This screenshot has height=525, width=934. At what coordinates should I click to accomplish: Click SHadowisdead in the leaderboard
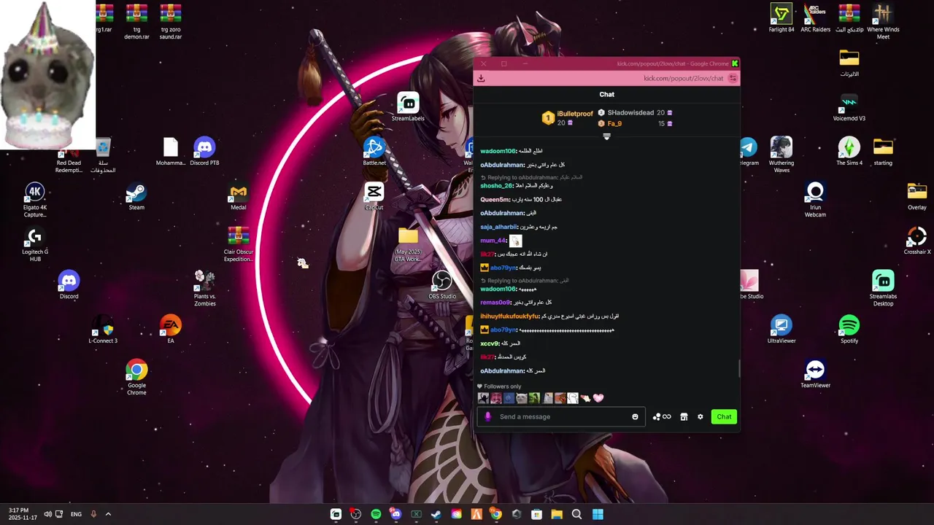pyautogui.click(x=630, y=113)
